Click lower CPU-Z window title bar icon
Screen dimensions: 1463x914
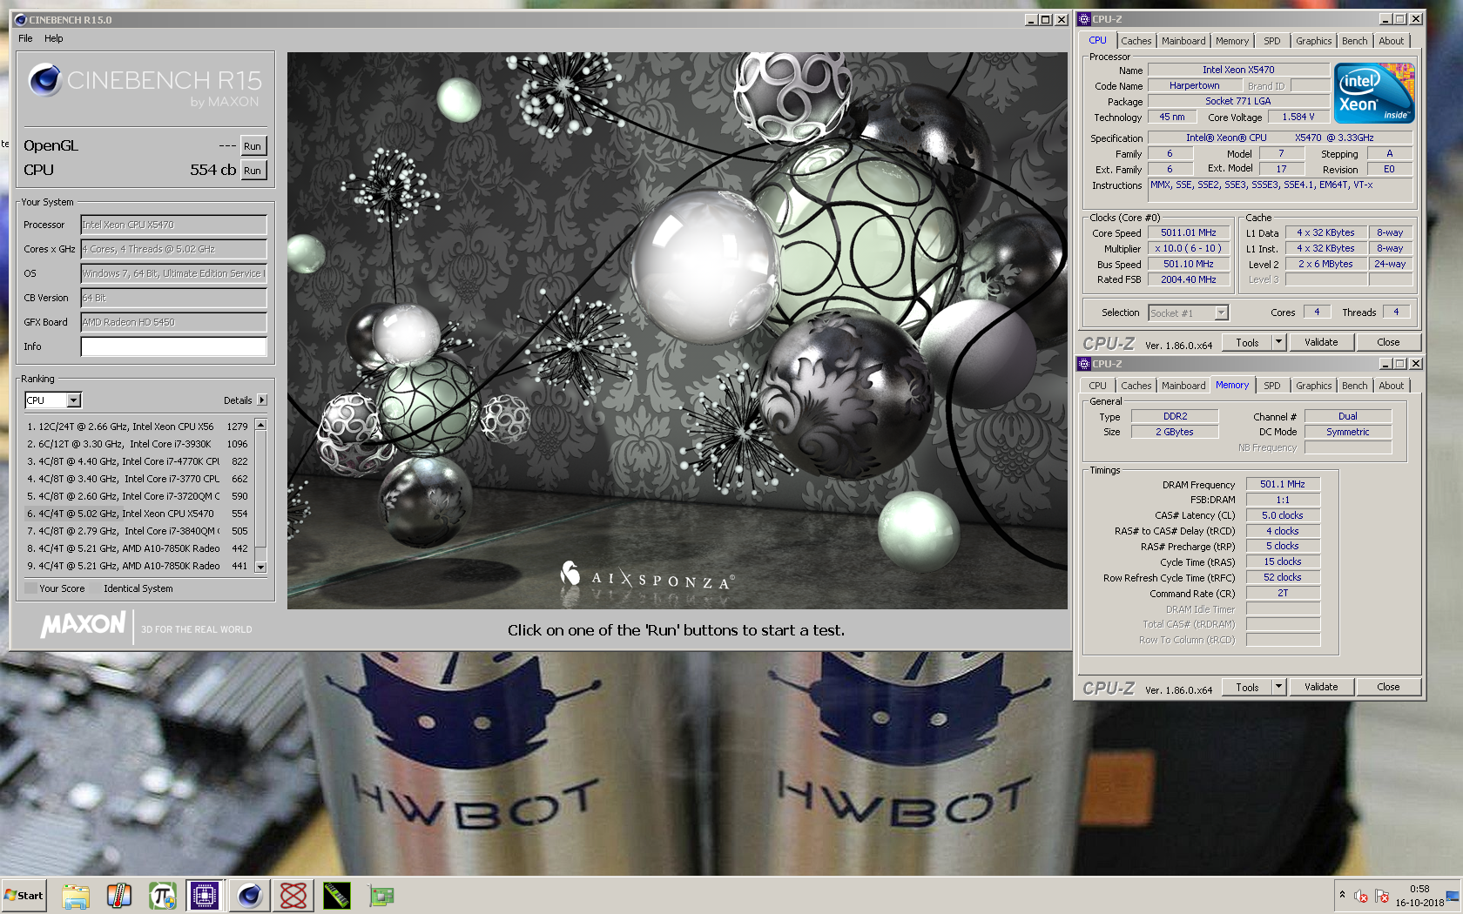[x=1084, y=364]
